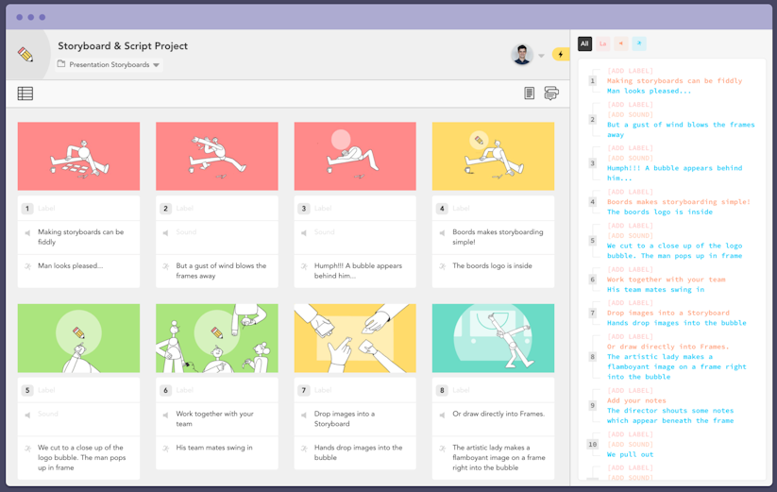Open frame 6 thumbnail with team mates

coord(217,338)
